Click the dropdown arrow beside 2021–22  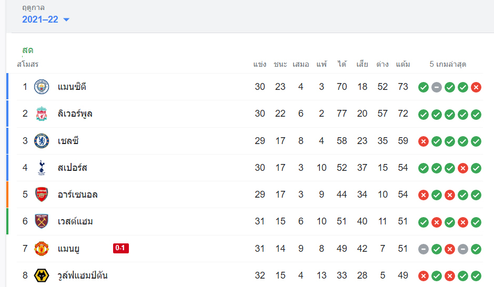point(66,20)
